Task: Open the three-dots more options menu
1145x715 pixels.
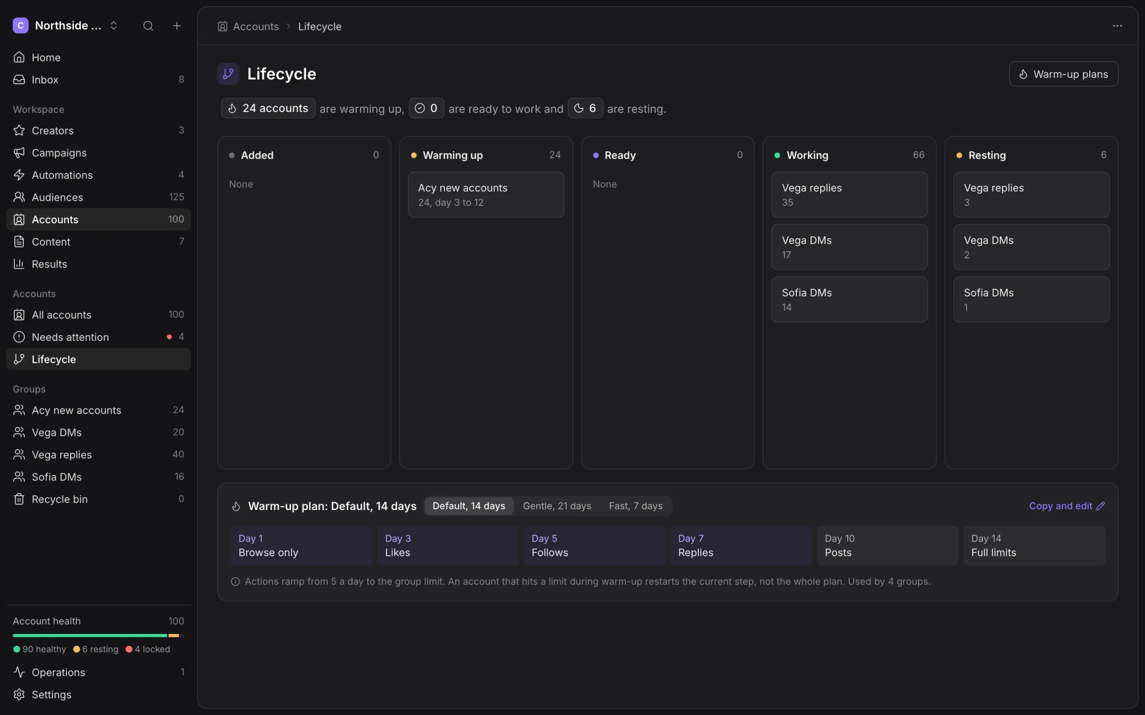Action: click(x=1117, y=26)
